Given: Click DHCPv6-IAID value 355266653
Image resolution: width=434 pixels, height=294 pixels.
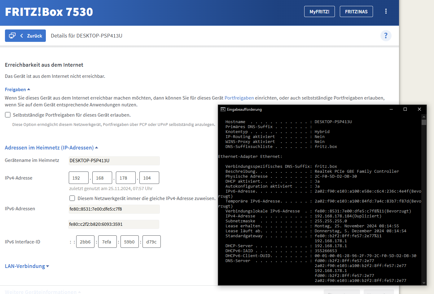Looking at the screenshot, I should [326, 251].
